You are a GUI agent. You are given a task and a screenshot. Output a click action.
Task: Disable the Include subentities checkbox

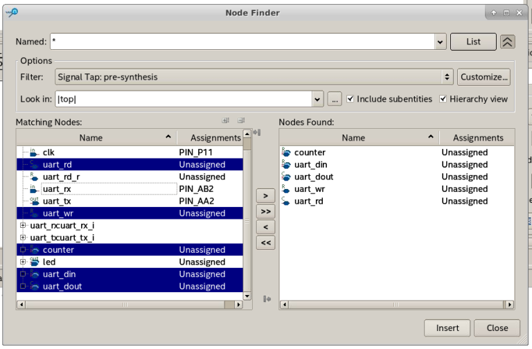(x=351, y=99)
